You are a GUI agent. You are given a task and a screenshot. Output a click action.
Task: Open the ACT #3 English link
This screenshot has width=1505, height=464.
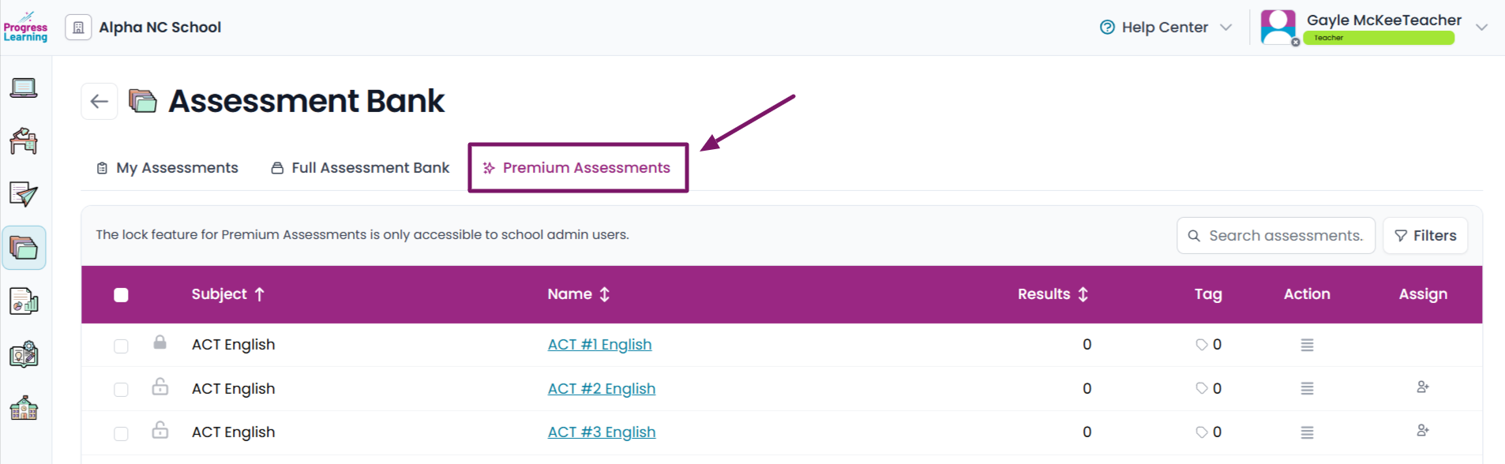click(602, 432)
